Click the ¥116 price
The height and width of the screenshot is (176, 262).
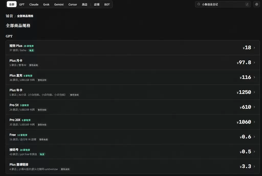click(x=245, y=77)
